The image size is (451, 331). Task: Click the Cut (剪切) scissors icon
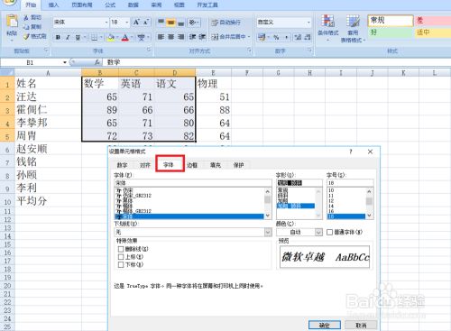[26, 18]
